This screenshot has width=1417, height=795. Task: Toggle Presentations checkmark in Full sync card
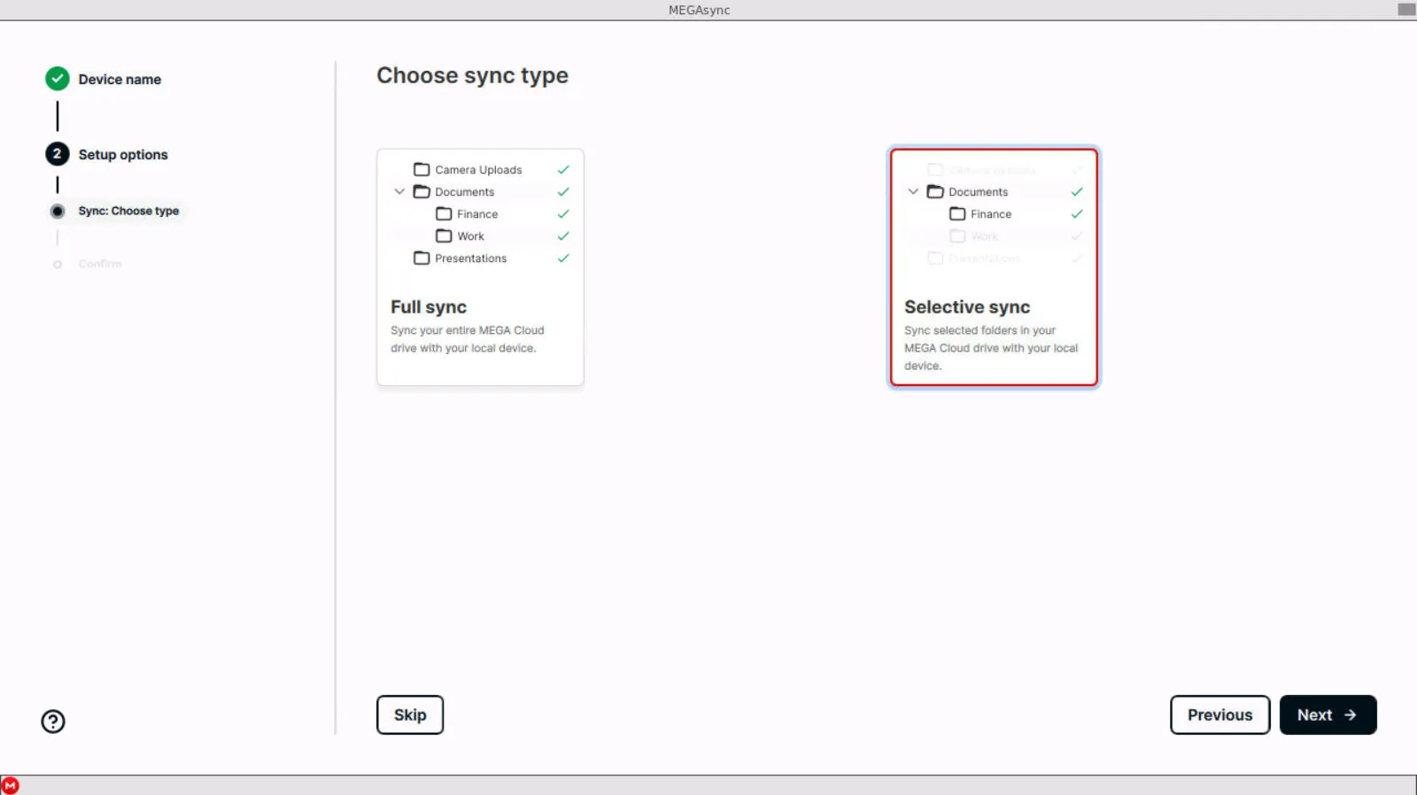pos(563,258)
